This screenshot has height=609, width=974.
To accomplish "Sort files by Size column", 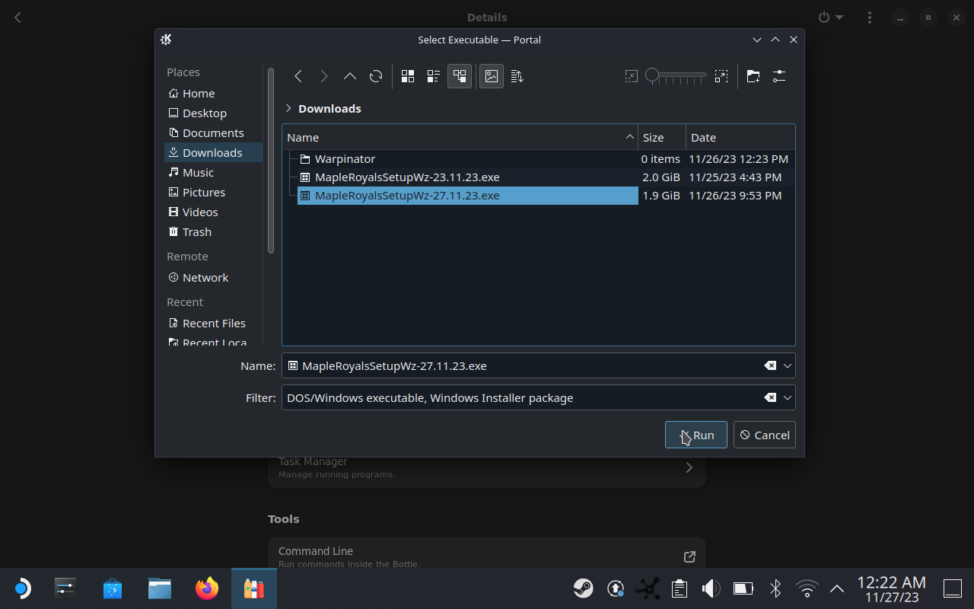I will 661,137.
